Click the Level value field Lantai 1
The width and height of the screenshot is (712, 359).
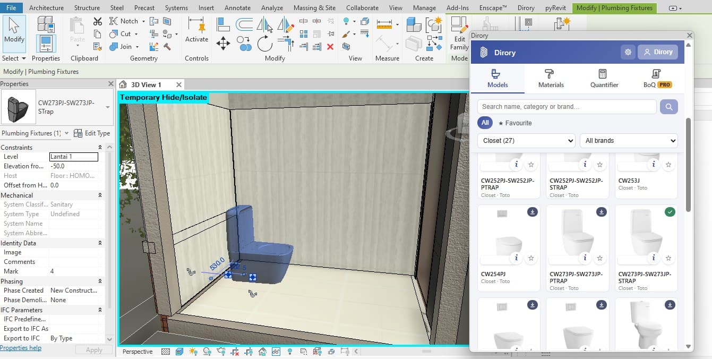coord(74,157)
